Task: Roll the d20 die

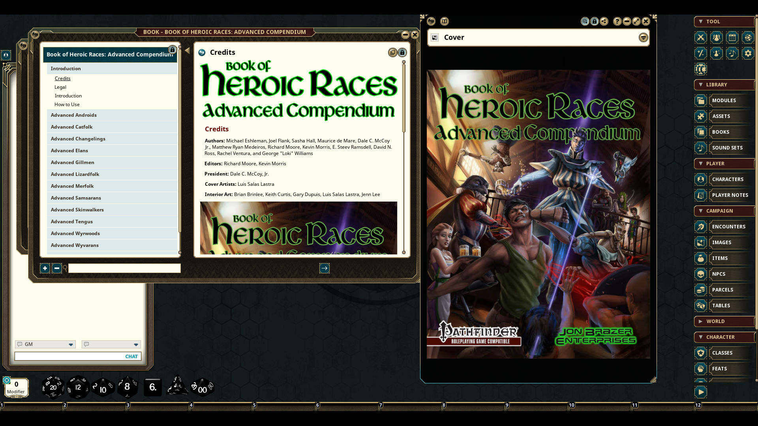Action: tap(53, 387)
